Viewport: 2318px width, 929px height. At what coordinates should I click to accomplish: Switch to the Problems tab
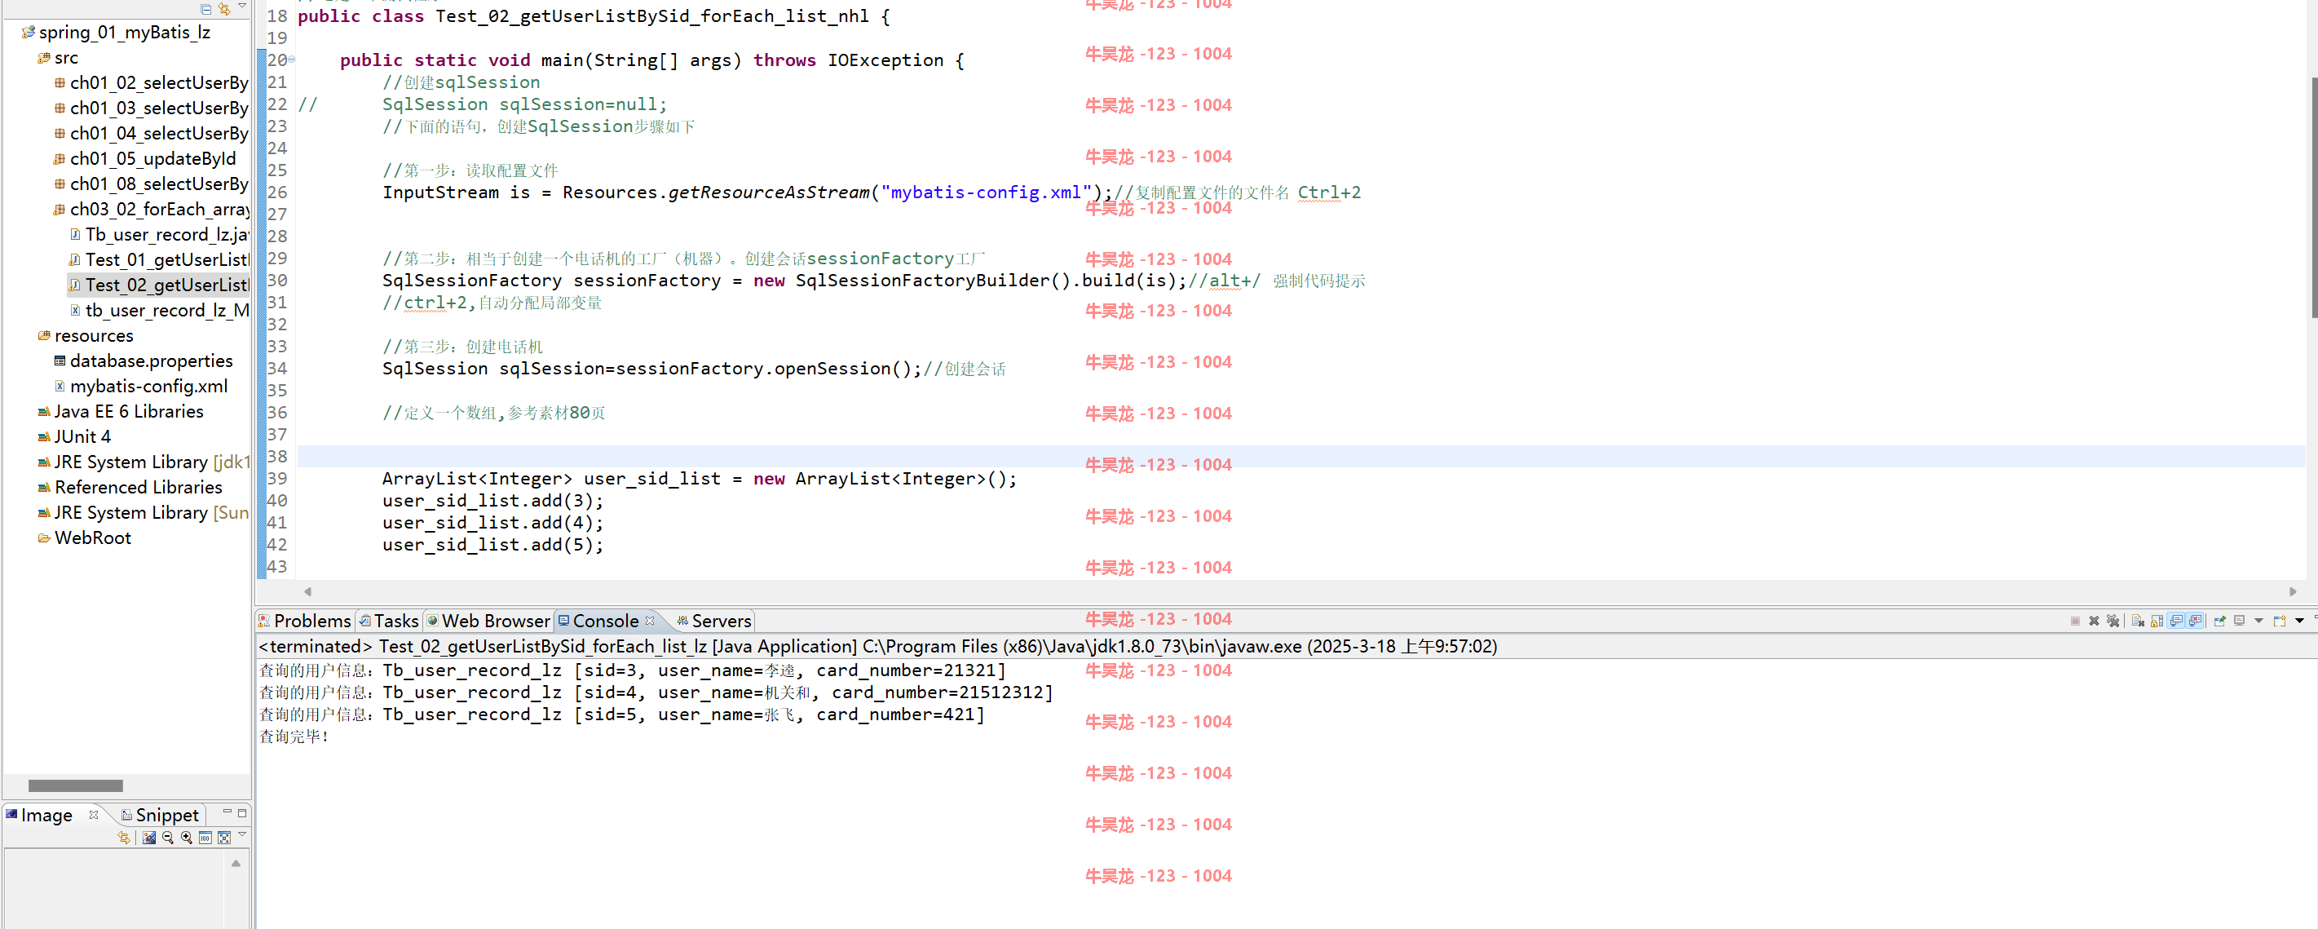(304, 620)
